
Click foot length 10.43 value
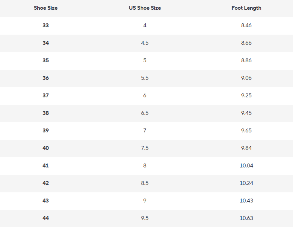246,201
